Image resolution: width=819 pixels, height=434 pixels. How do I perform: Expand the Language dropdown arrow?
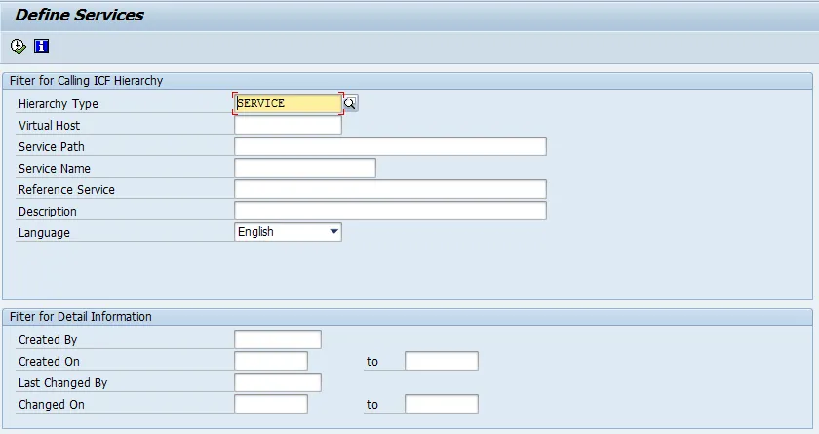point(333,232)
